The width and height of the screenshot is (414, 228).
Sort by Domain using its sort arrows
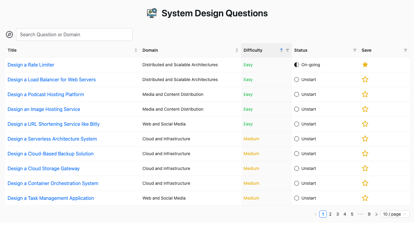(237, 50)
